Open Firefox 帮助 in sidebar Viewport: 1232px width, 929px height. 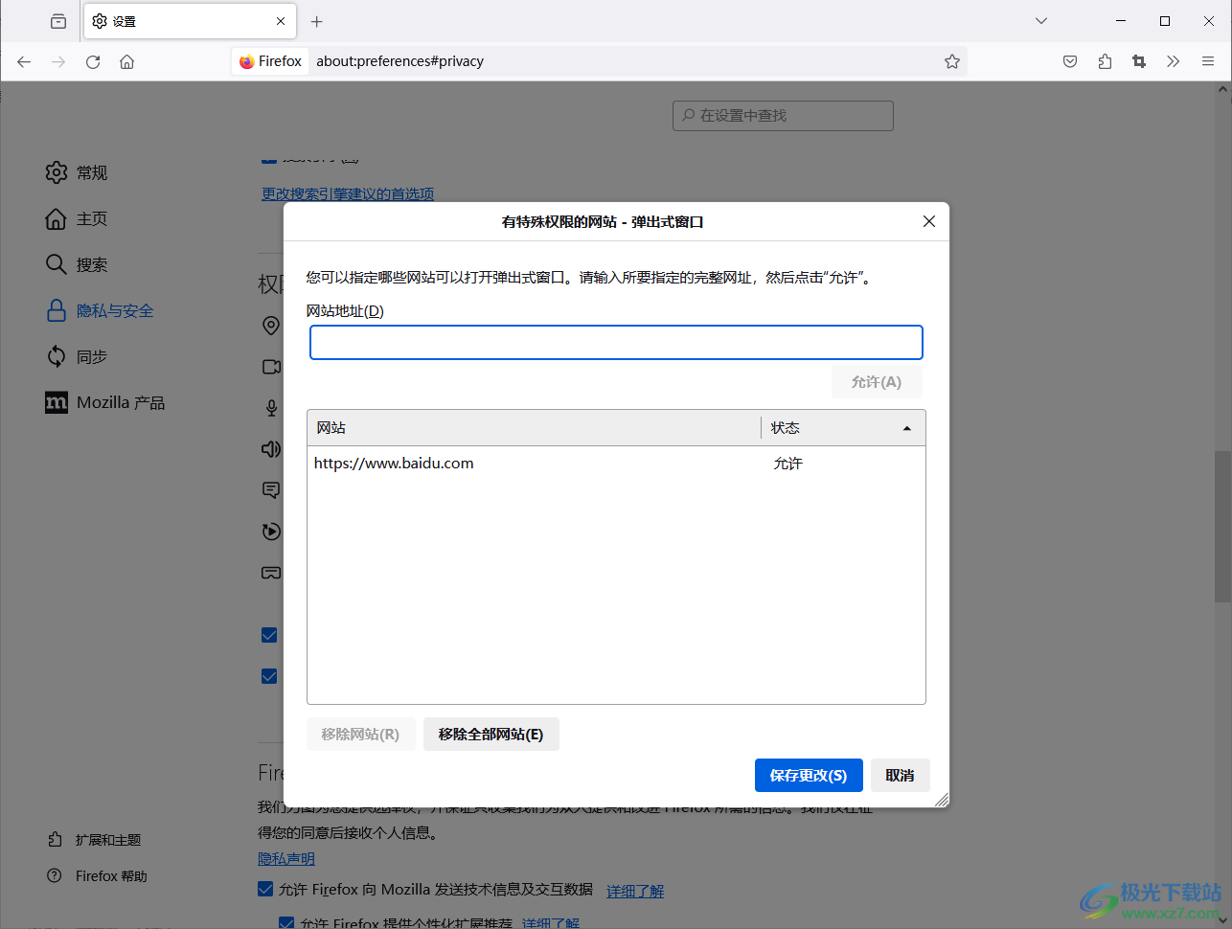tap(97, 876)
